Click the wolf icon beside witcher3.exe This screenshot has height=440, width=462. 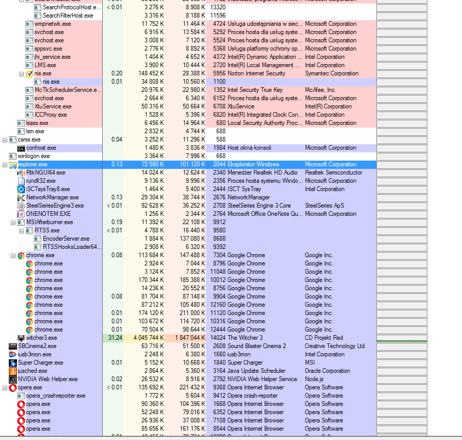pyautogui.click(x=21, y=338)
